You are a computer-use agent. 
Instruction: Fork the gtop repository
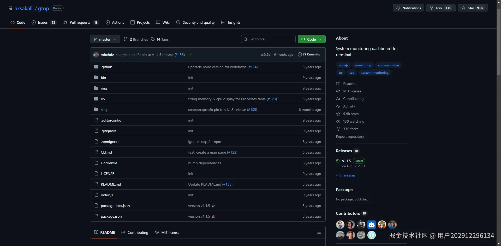[x=441, y=8]
